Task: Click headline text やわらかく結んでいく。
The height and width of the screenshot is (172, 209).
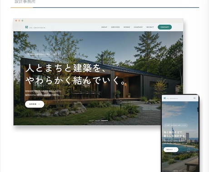Action: [75, 81]
